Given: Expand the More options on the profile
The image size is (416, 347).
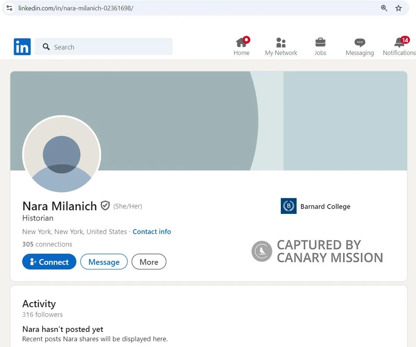Looking at the screenshot, I should coord(149,262).
